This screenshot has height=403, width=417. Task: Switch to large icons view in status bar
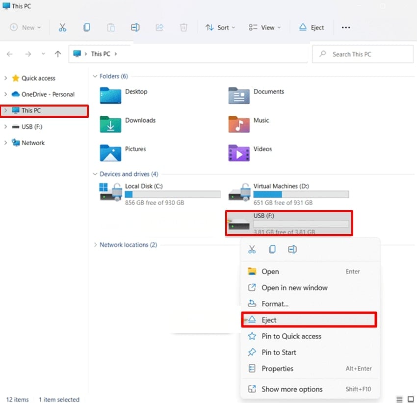[411, 399]
